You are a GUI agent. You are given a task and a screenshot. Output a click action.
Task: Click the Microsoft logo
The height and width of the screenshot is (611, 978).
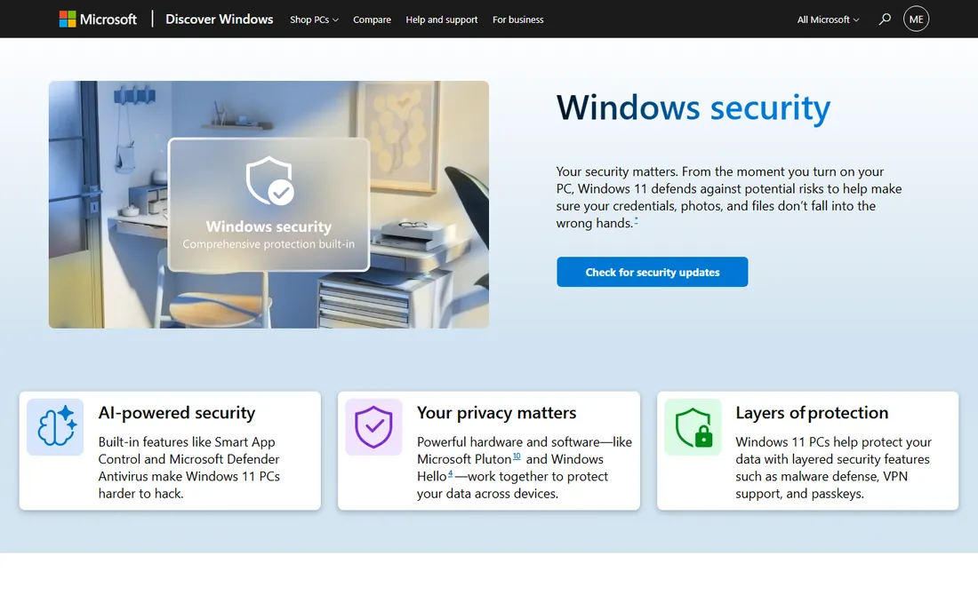coord(98,20)
